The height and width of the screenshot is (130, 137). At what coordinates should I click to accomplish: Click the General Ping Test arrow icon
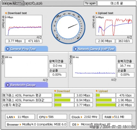[7, 49]
